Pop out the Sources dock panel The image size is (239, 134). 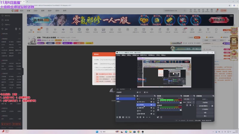pyautogui.click(x=155, y=96)
